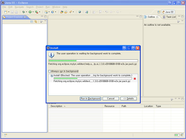Open the Window menu

56,7
